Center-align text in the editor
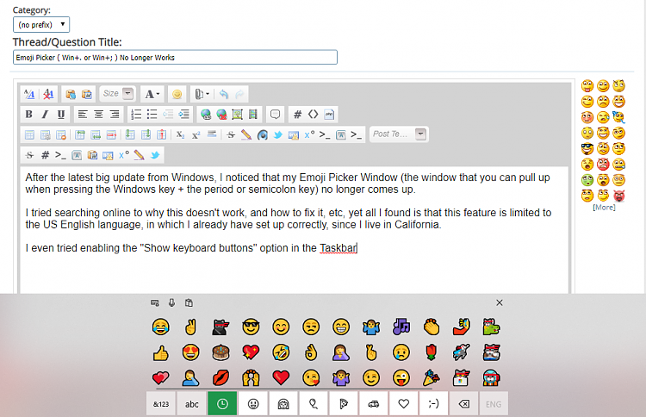 (x=98, y=114)
